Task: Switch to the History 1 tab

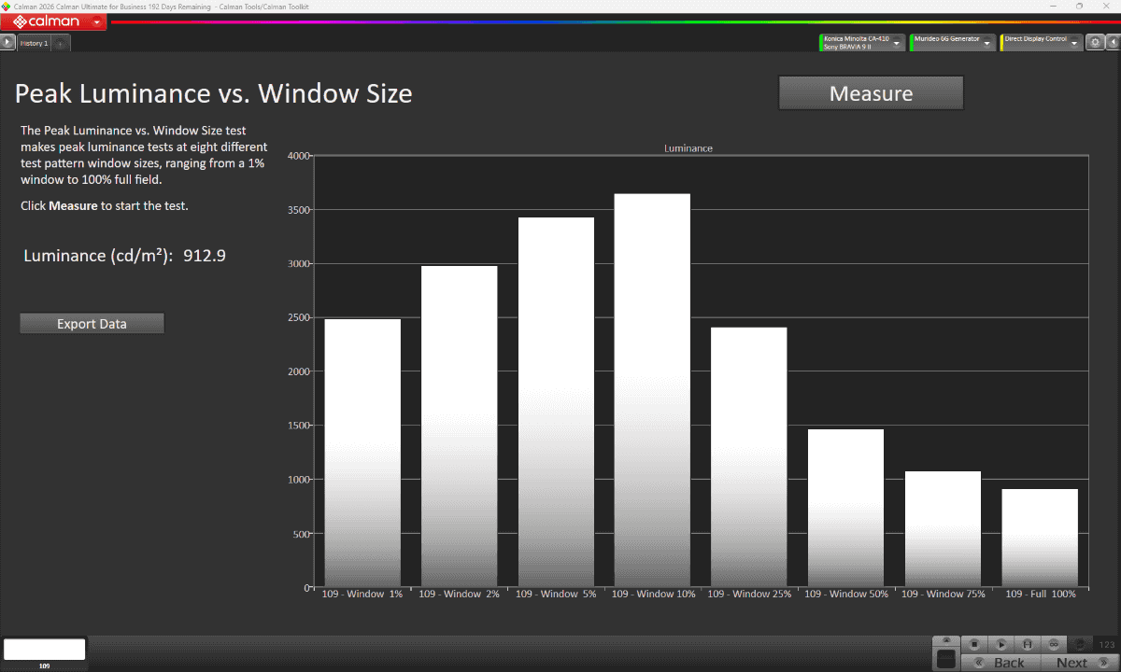Action: [x=34, y=43]
